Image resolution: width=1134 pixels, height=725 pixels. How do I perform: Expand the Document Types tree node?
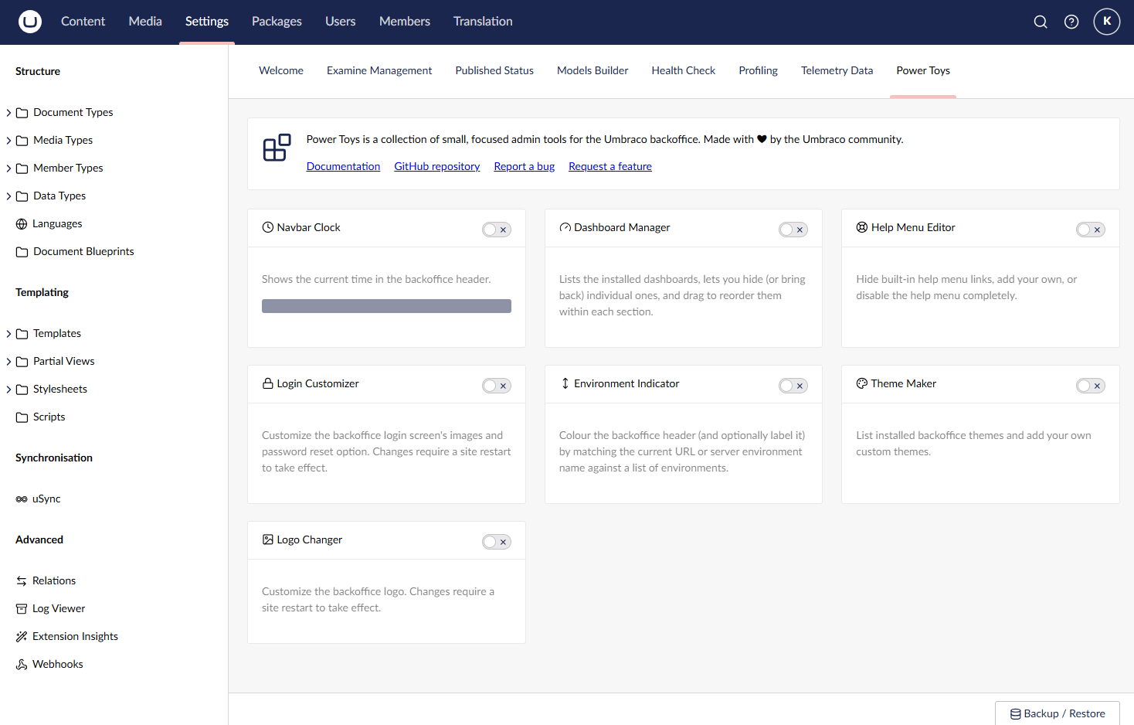coord(8,113)
